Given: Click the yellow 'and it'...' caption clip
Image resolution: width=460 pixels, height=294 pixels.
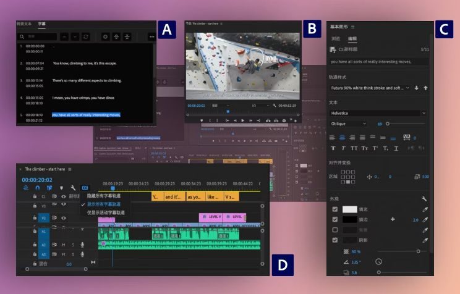Looking at the screenshot, I should coord(174,197).
